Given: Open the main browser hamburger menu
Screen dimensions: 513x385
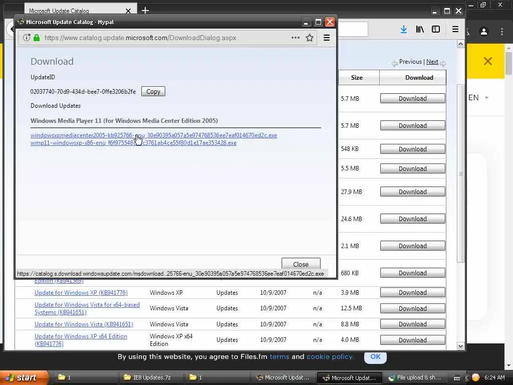Looking at the screenshot, I should pos(455,29).
